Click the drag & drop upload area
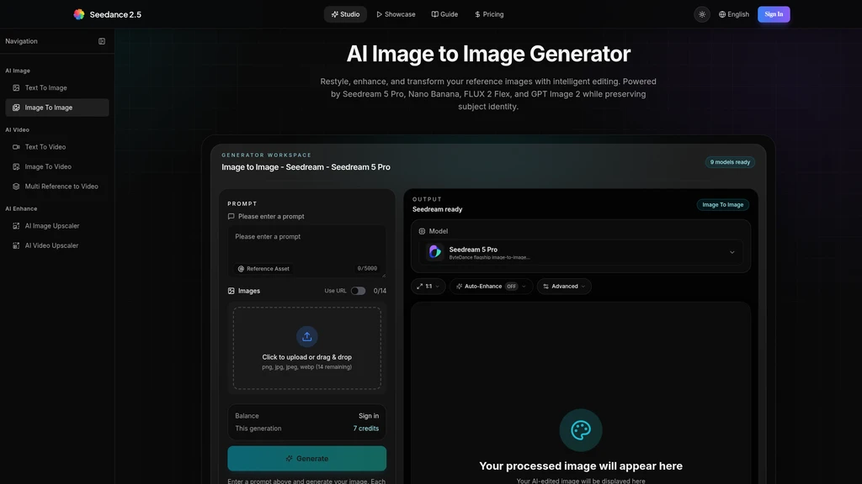 (x=306, y=348)
